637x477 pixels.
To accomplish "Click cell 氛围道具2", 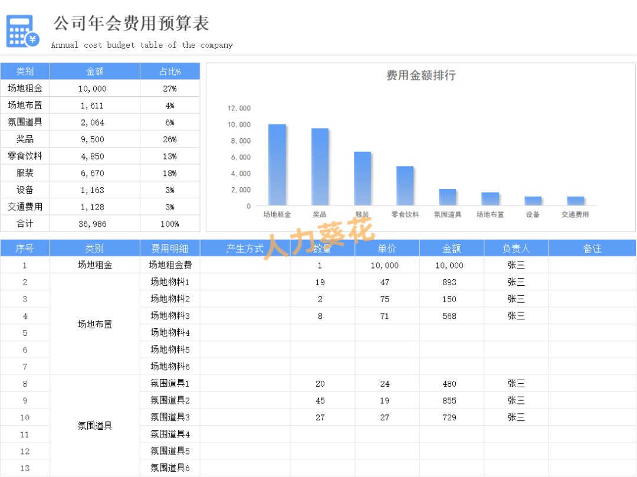I will [170, 400].
